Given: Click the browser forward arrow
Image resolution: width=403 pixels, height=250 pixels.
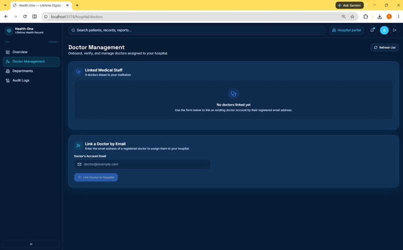Looking at the screenshot, I should click(x=15, y=16).
